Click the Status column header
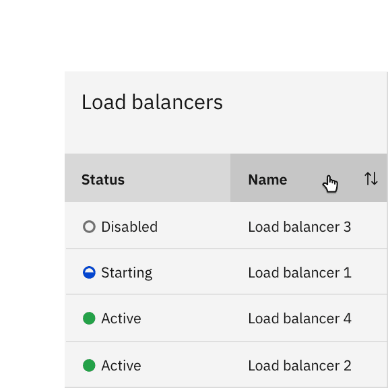This screenshot has width=388, height=388. click(x=148, y=178)
